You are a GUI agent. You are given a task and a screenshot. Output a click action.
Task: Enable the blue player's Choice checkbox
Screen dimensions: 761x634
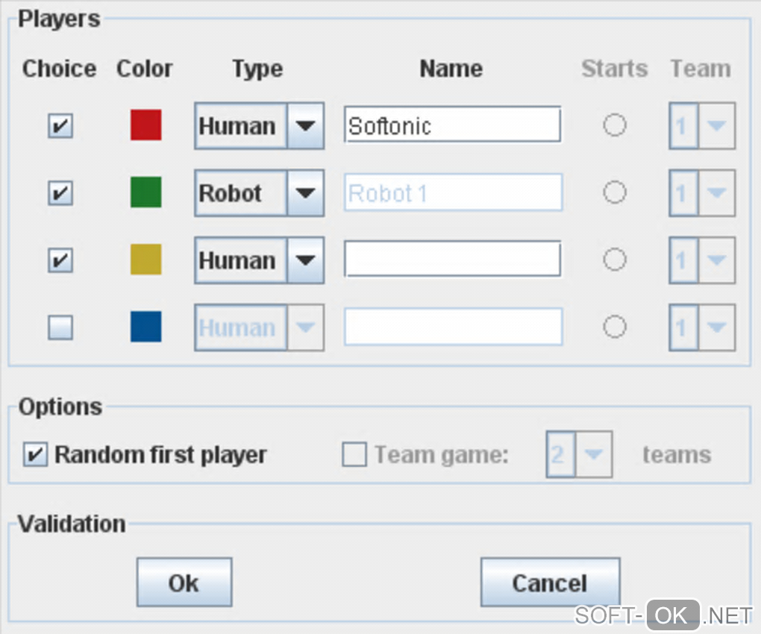[60, 327]
